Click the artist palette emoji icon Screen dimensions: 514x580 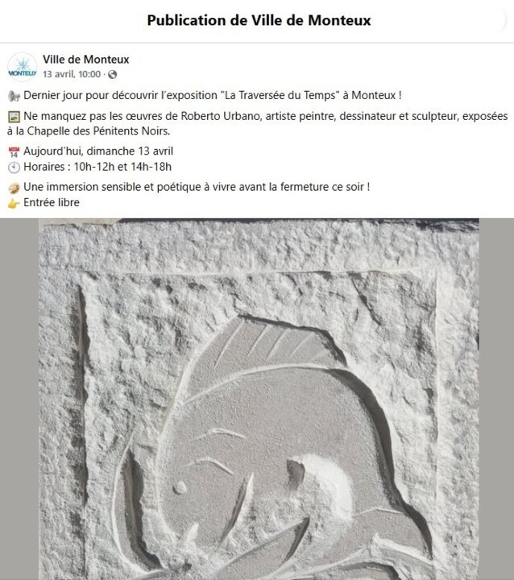point(14,188)
